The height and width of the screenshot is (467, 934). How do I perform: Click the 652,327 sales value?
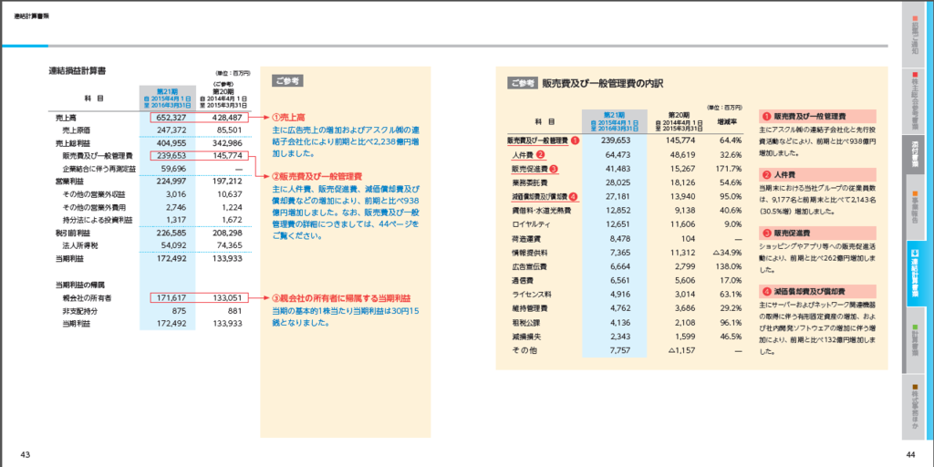pos(171,118)
